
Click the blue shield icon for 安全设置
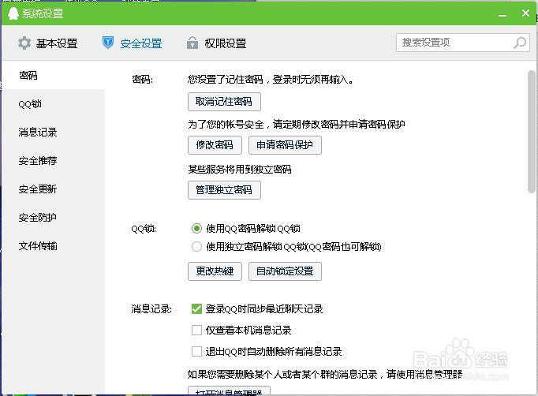[x=108, y=43]
